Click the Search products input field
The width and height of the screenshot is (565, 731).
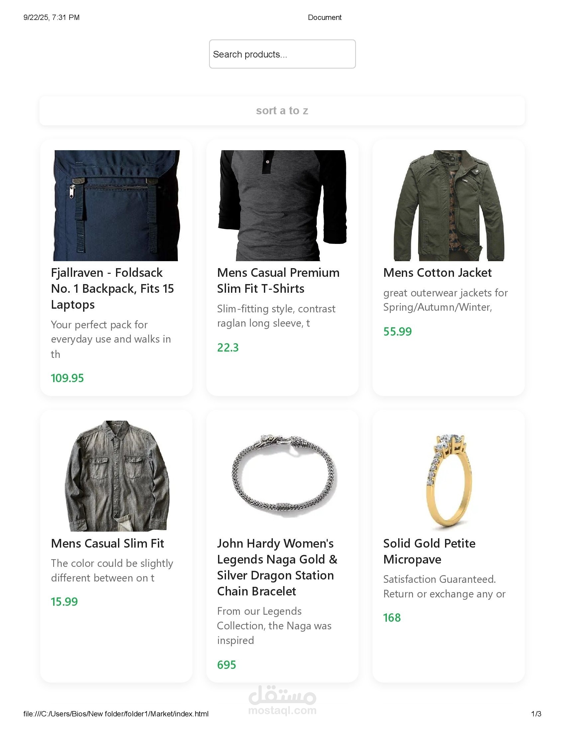282,54
